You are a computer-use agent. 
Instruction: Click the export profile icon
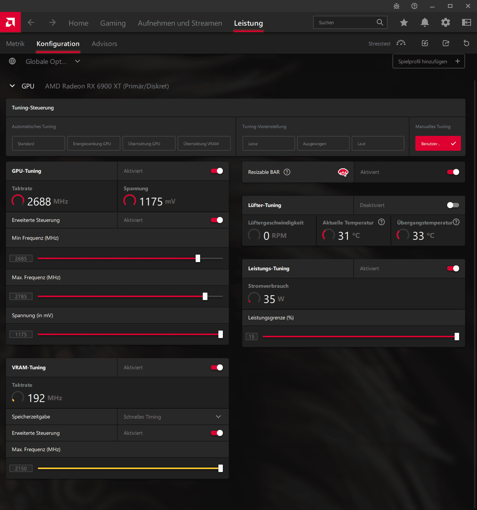pos(446,43)
